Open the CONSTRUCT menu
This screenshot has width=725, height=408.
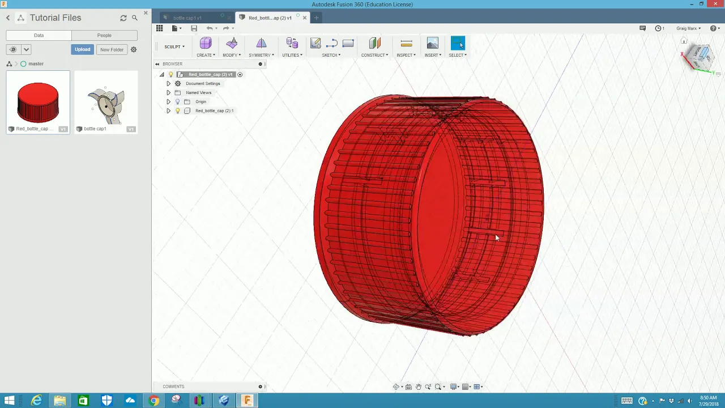[374, 56]
